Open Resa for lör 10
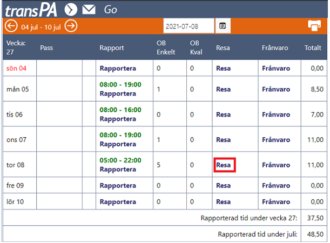The height and width of the screenshot is (243, 330). coord(224,202)
